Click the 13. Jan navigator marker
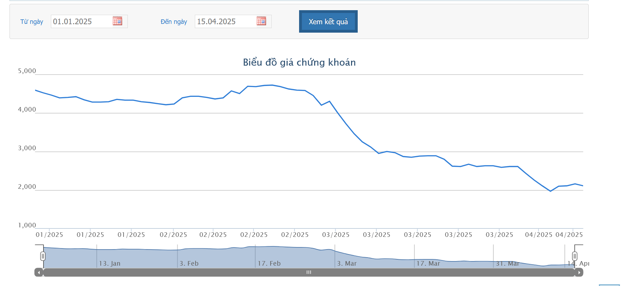The height and width of the screenshot is (286, 621). coord(110,264)
